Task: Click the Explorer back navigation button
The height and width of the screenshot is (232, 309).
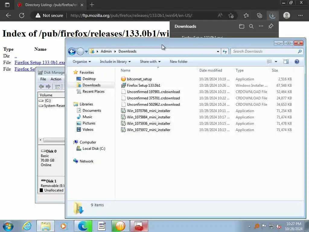Action: pos(72,51)
